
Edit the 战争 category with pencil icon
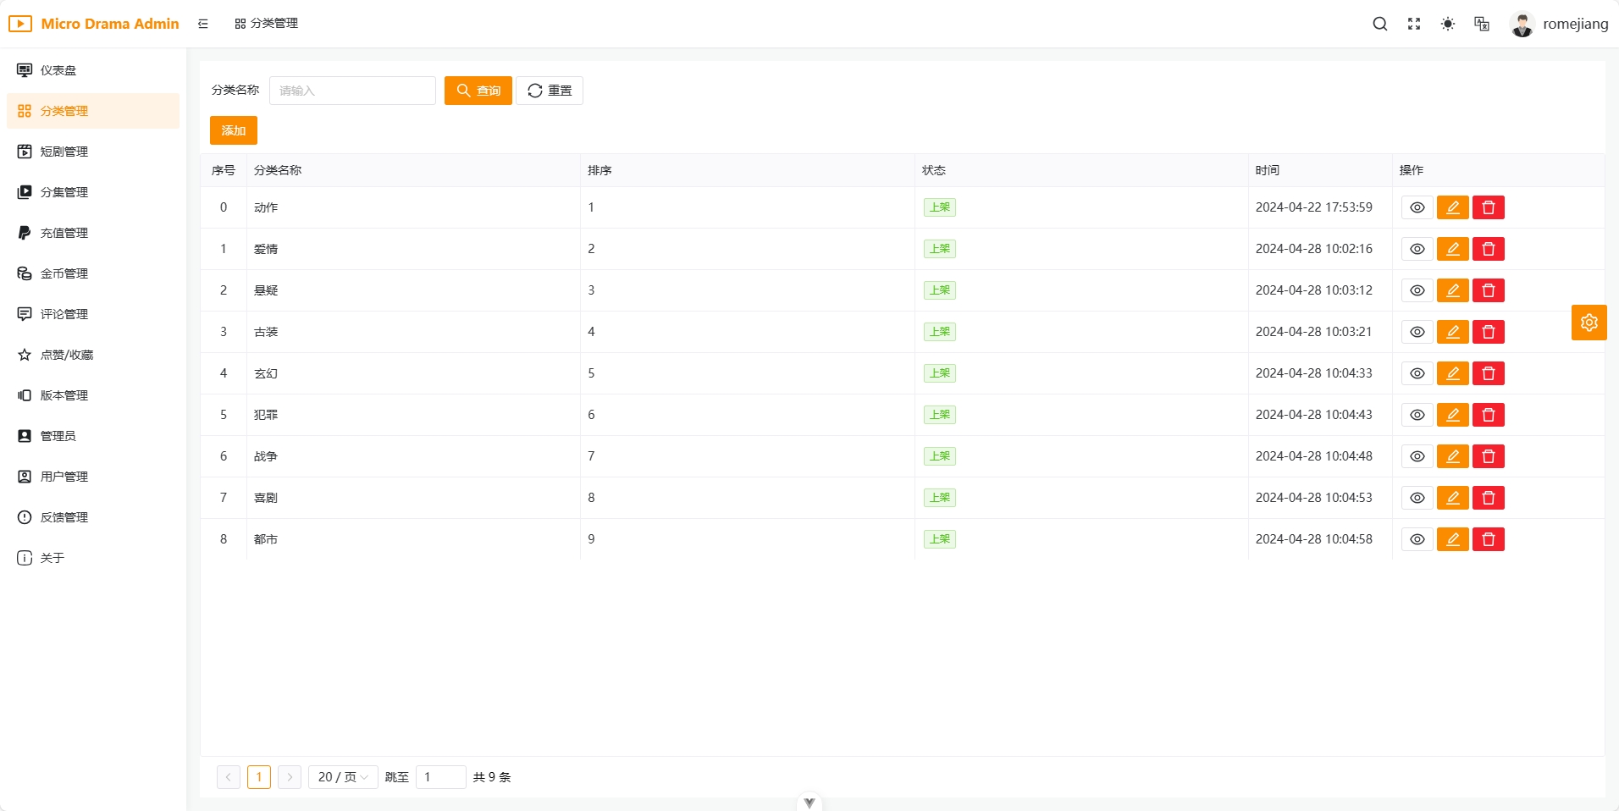point(1452,456)
